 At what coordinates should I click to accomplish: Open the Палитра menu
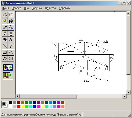50,8
